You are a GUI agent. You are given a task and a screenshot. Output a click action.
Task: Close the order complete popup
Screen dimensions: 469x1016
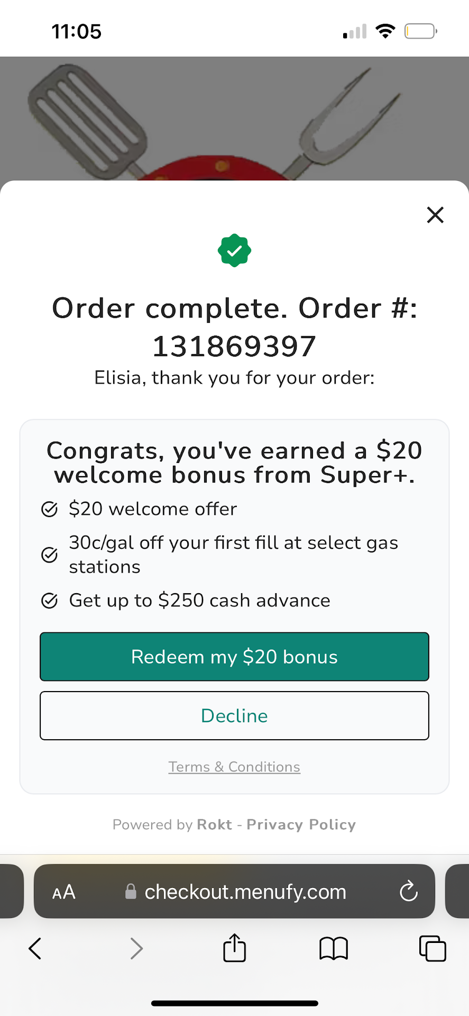click(x=435, y=215)
